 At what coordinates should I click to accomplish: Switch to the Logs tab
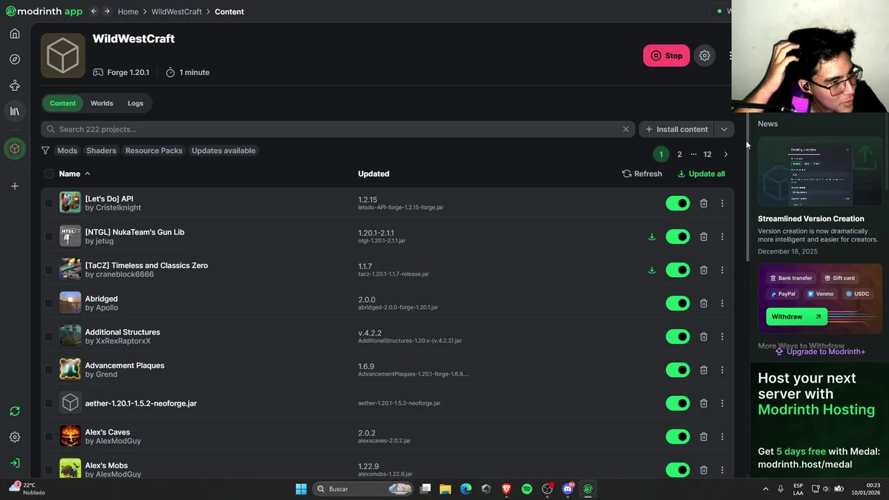pos(135,103)
